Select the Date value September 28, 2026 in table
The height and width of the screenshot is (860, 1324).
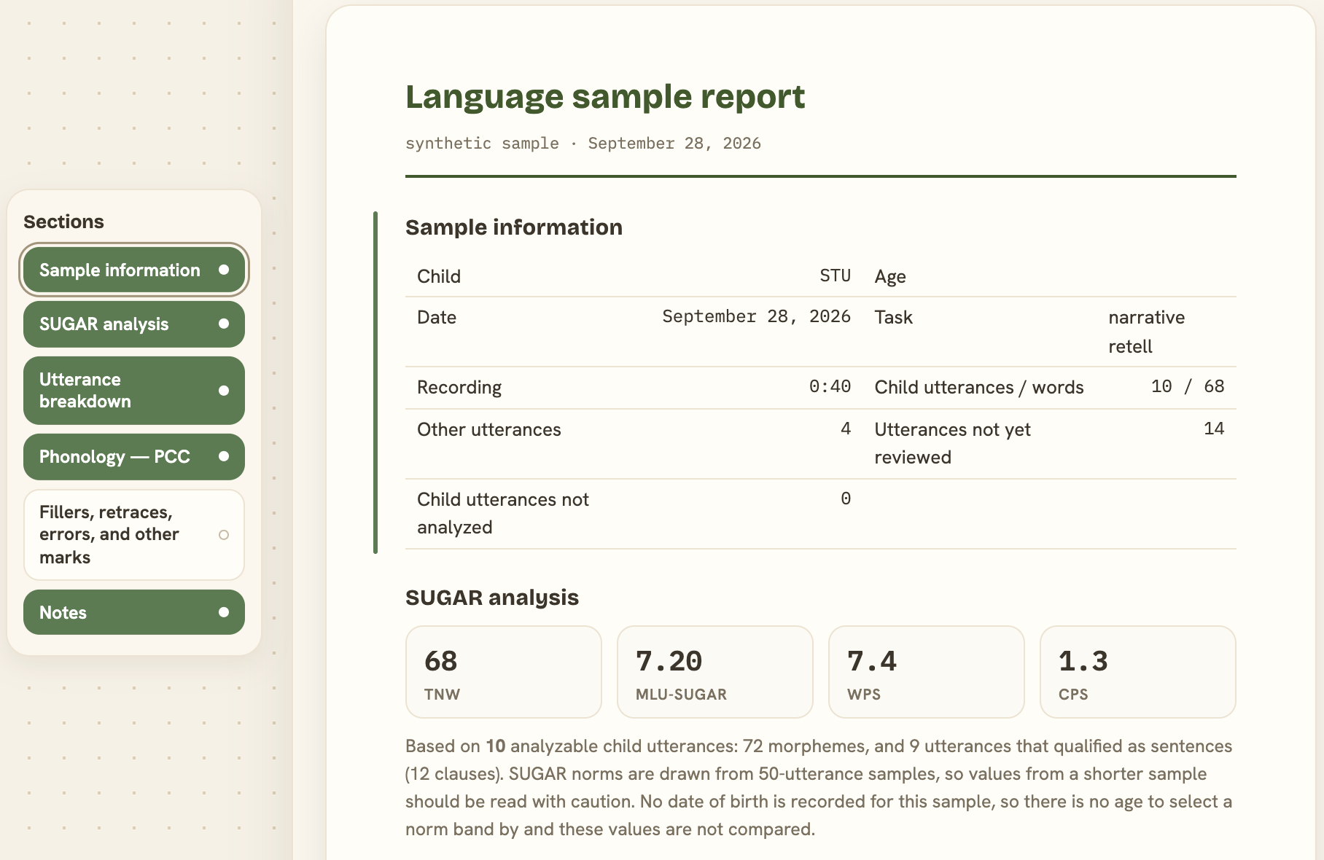pos(756,317)
